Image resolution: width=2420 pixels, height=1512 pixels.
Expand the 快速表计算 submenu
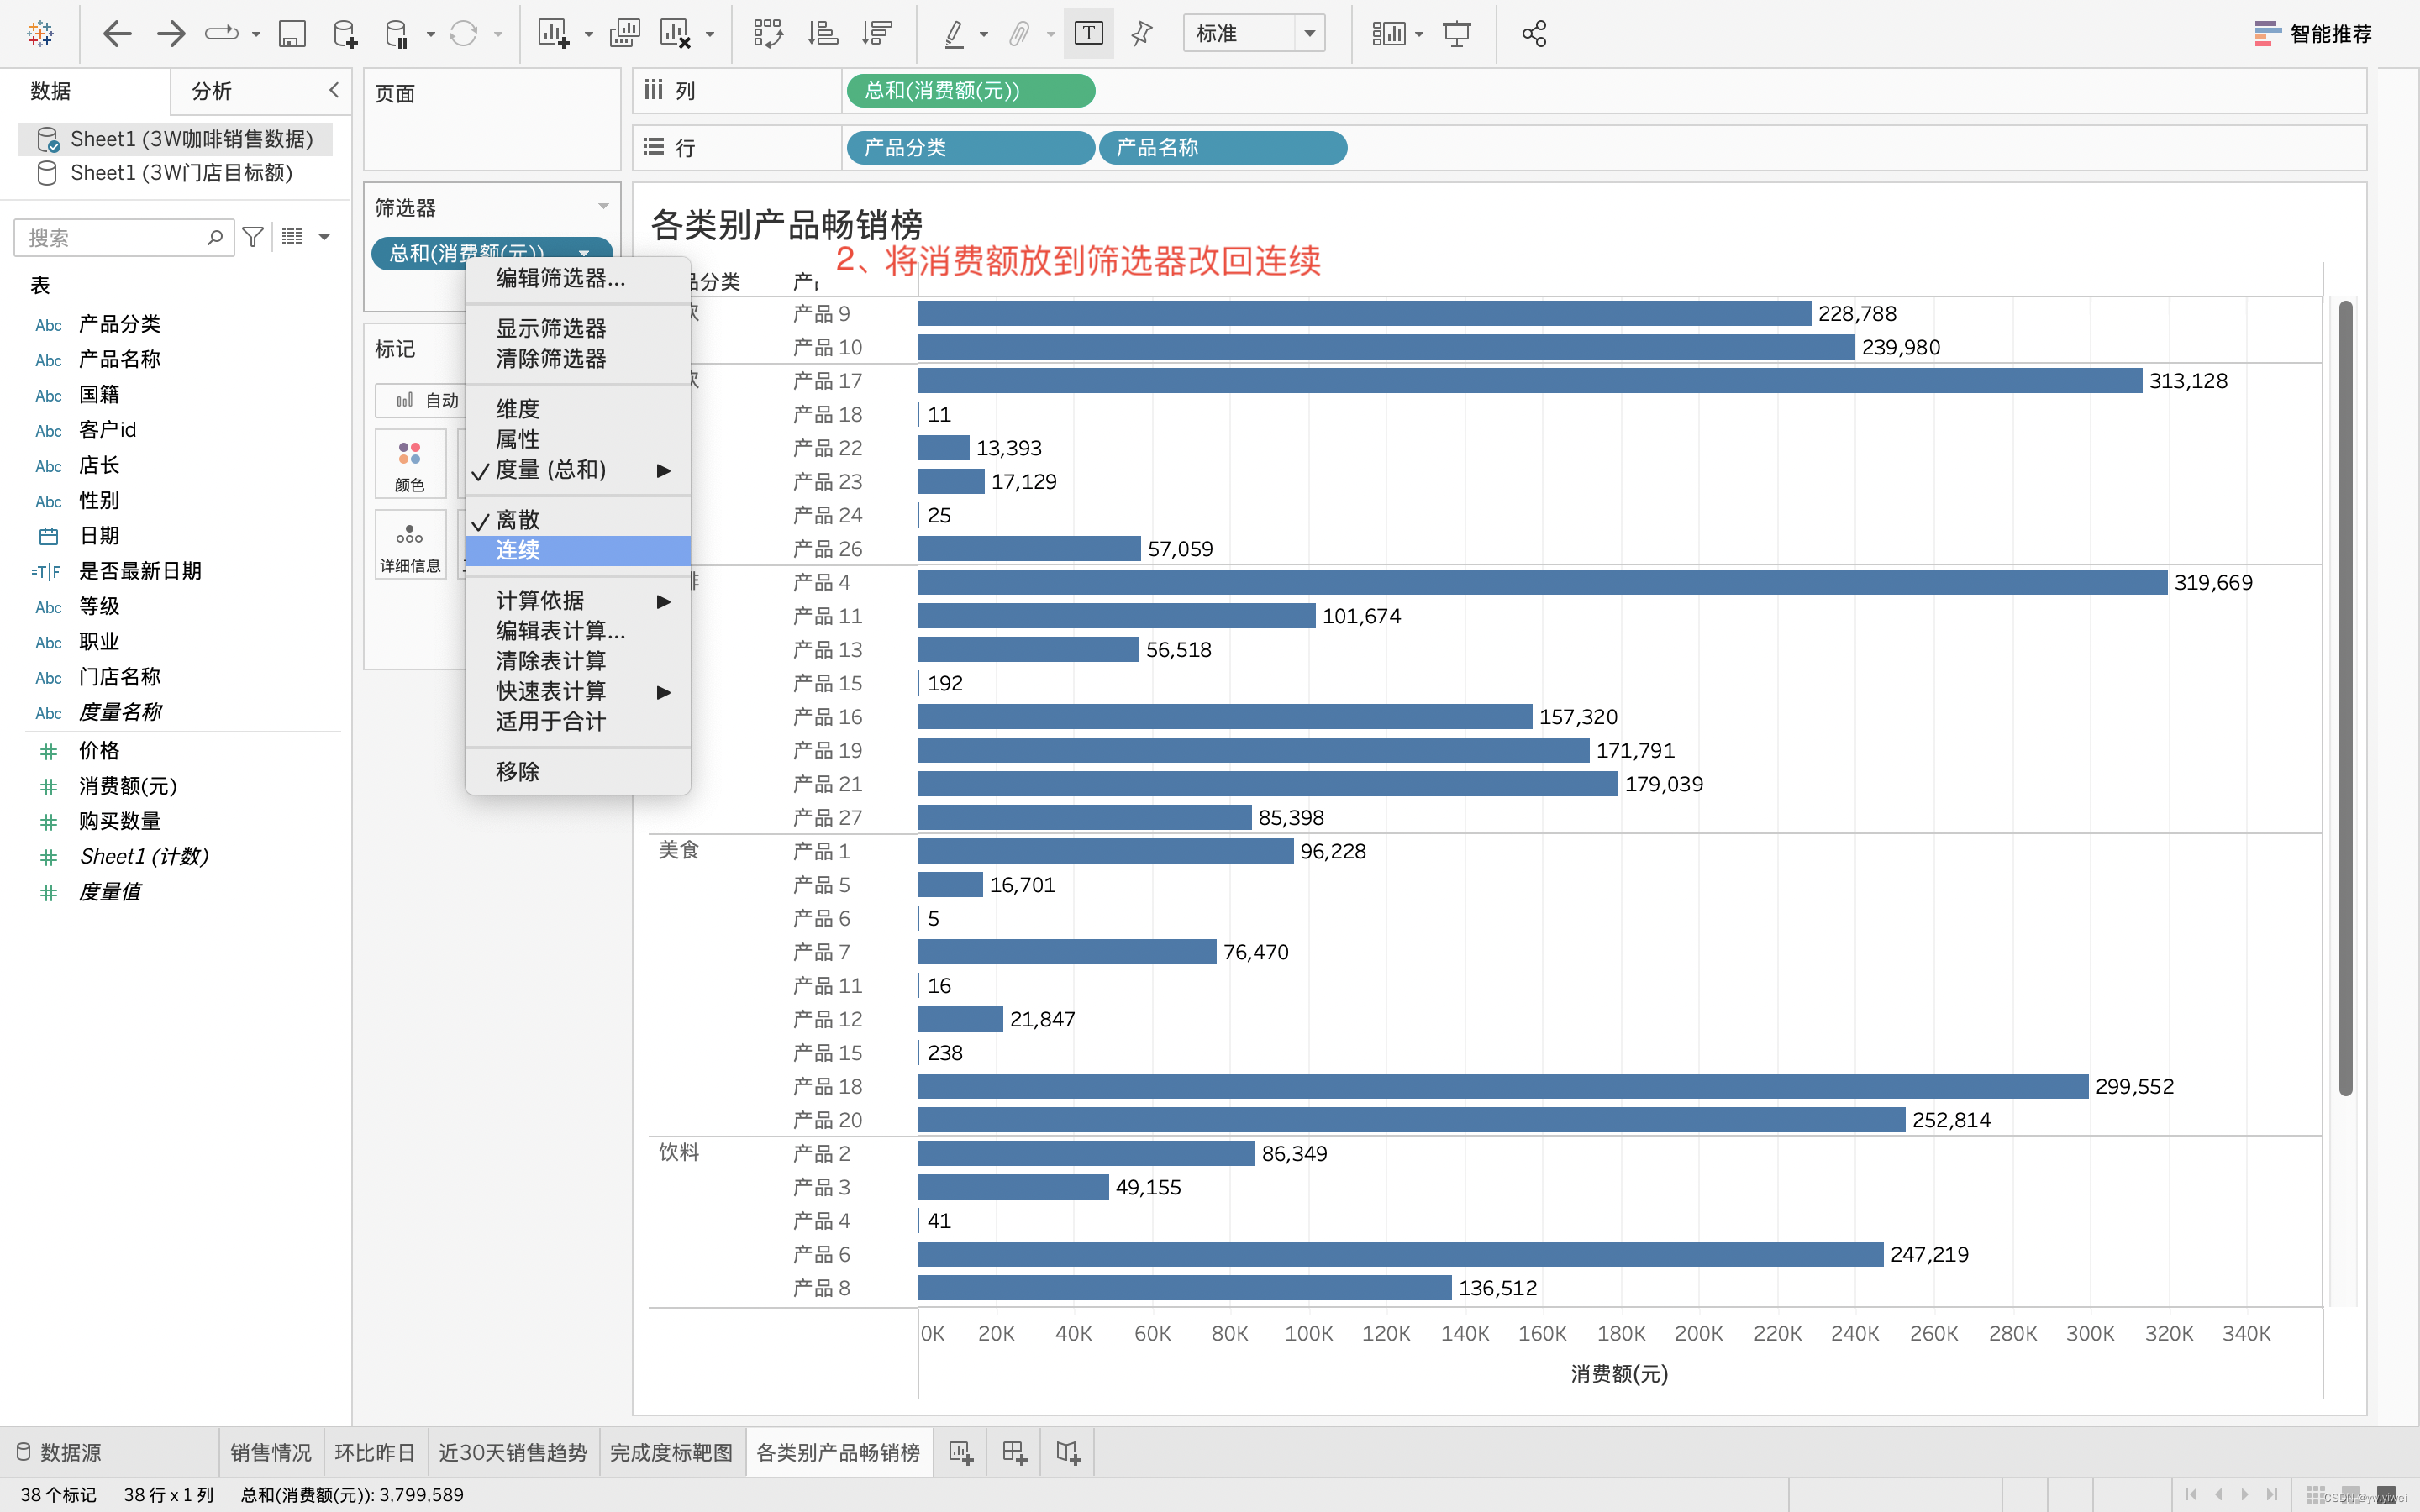(x=663, y=692)
